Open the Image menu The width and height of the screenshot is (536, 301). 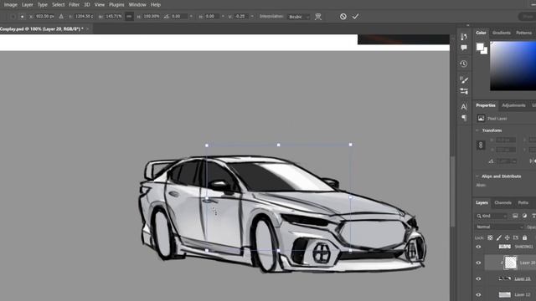tap(10, 5)
